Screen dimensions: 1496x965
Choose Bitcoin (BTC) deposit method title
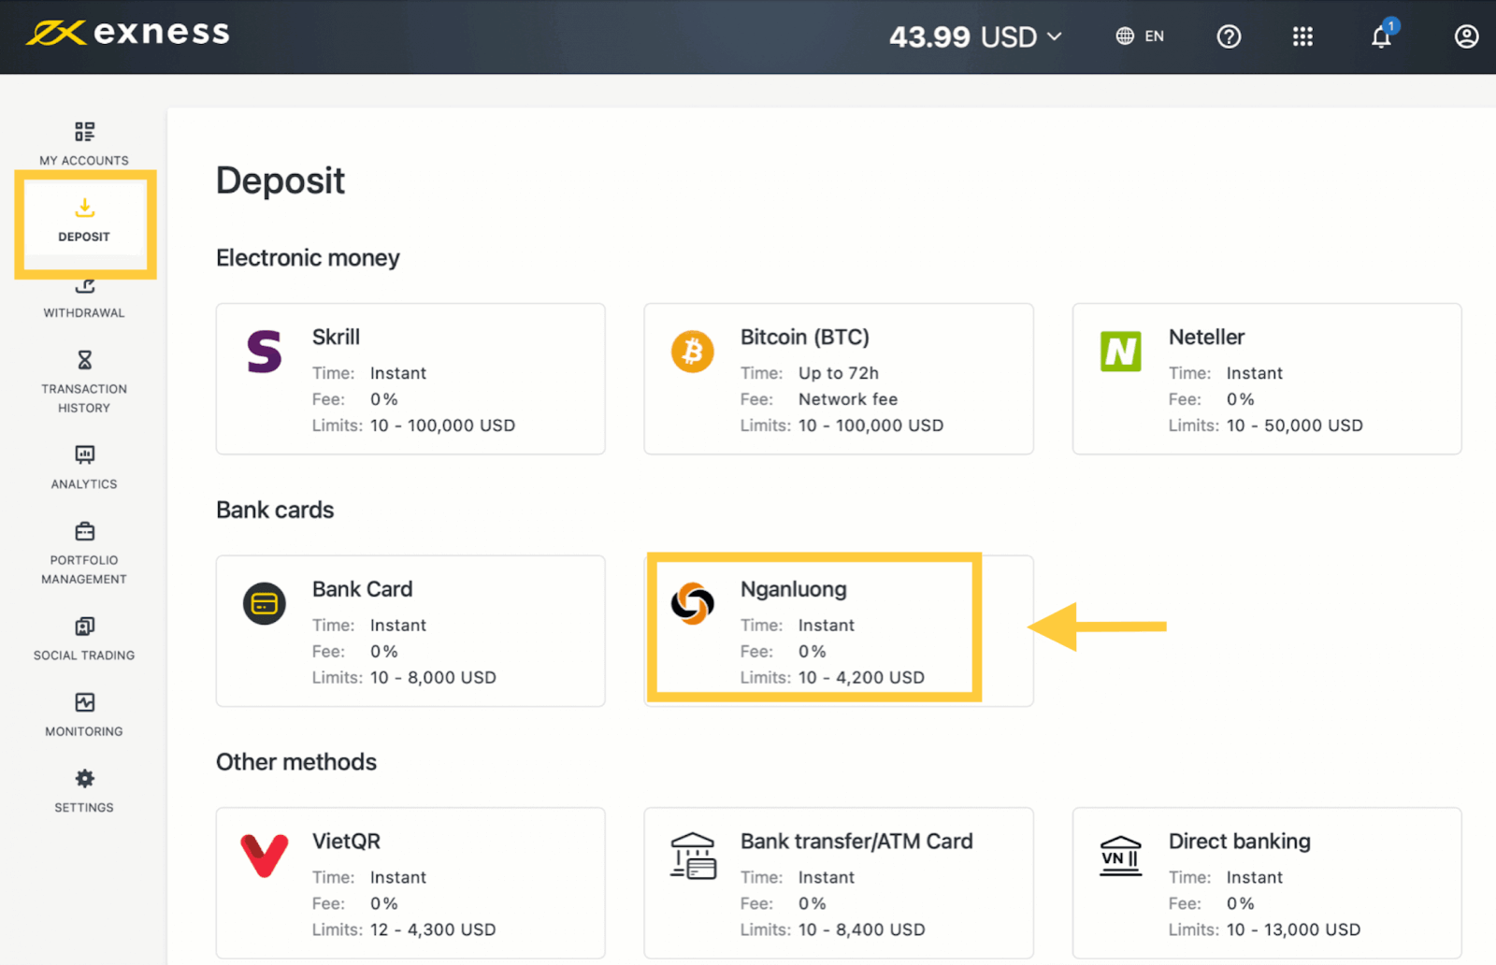coord(804,337)
